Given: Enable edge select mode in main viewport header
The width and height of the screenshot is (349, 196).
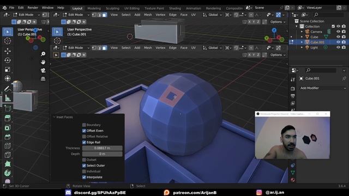Looking at the screenshot, I should pos(99,48).
